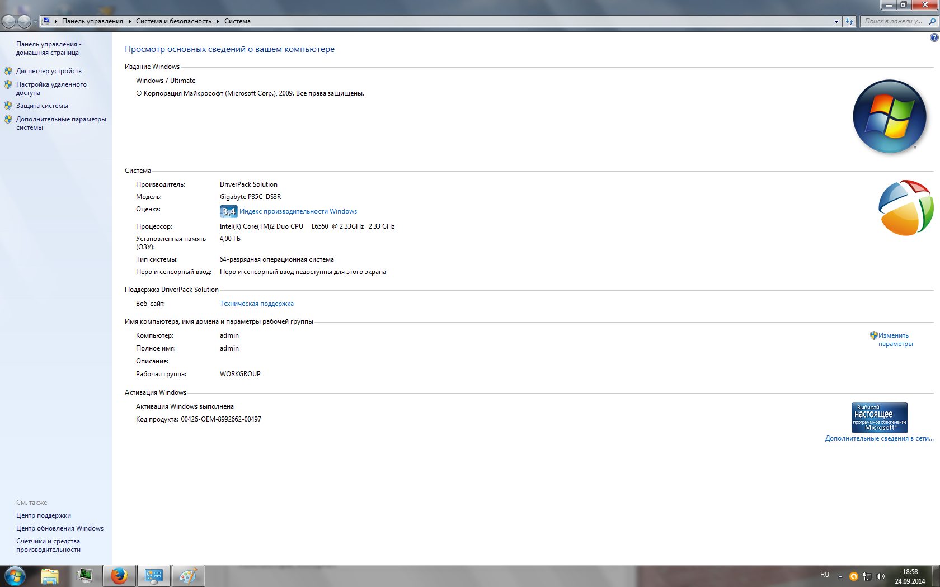
Task: Open 'Счетчики и средства производительности' link
Action: pos(48,545)
